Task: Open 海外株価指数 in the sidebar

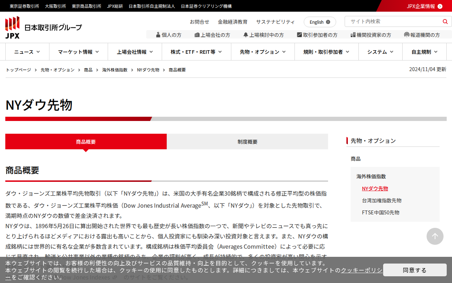Action: [x=371, y=176]
